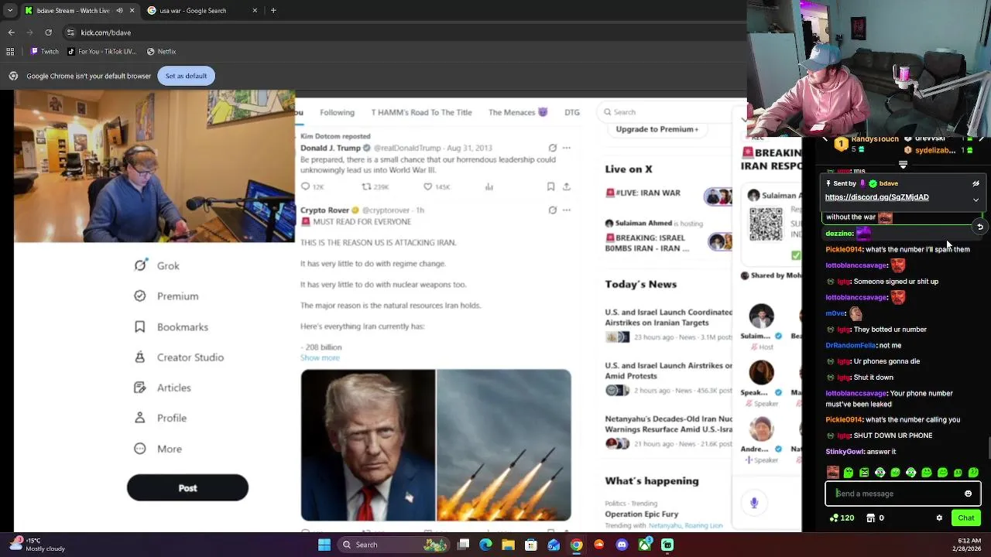Switch to the Following tab

click(337, 112)
